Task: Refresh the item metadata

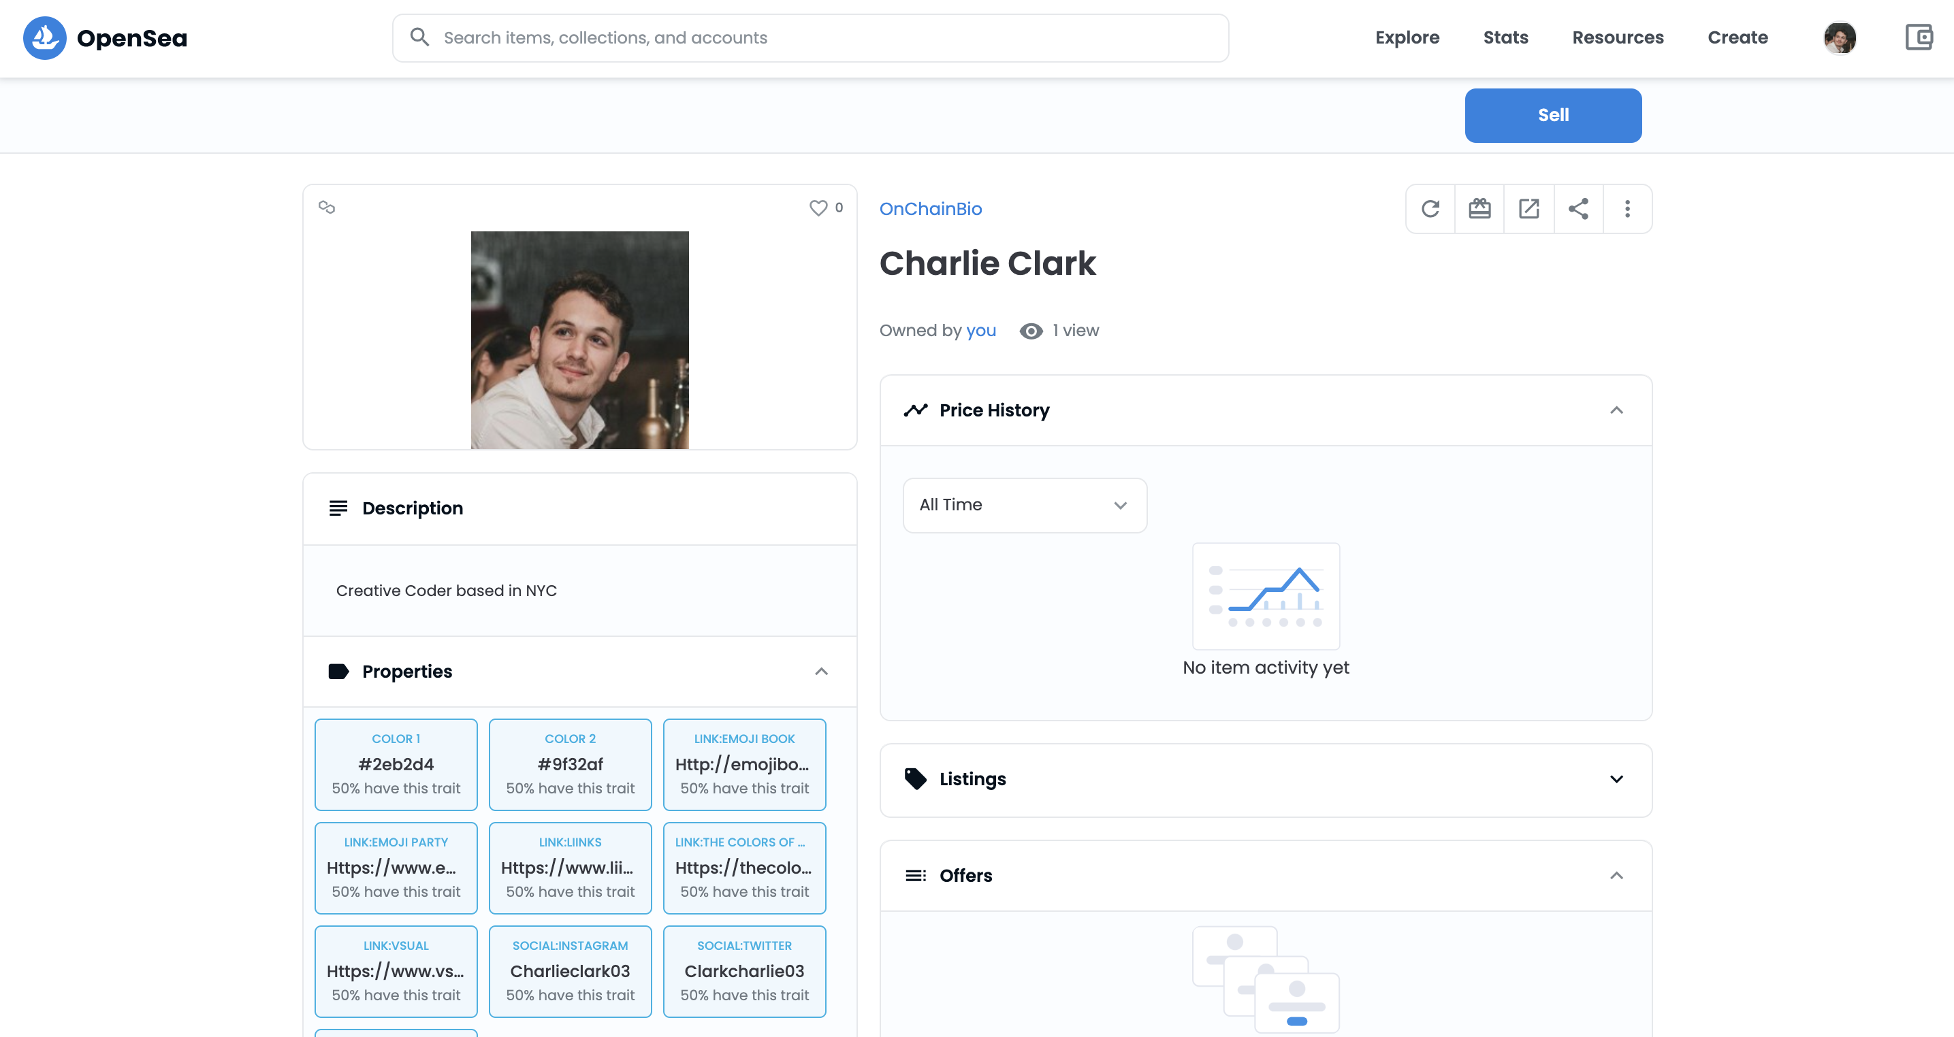Action: pyautogui.click(x=1430, y=208)
